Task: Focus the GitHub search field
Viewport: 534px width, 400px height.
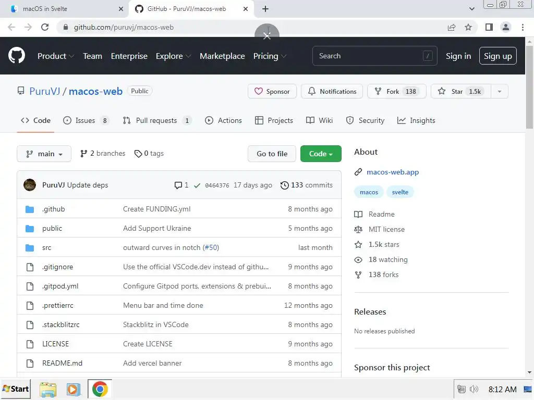Action: tap(374, 56)
